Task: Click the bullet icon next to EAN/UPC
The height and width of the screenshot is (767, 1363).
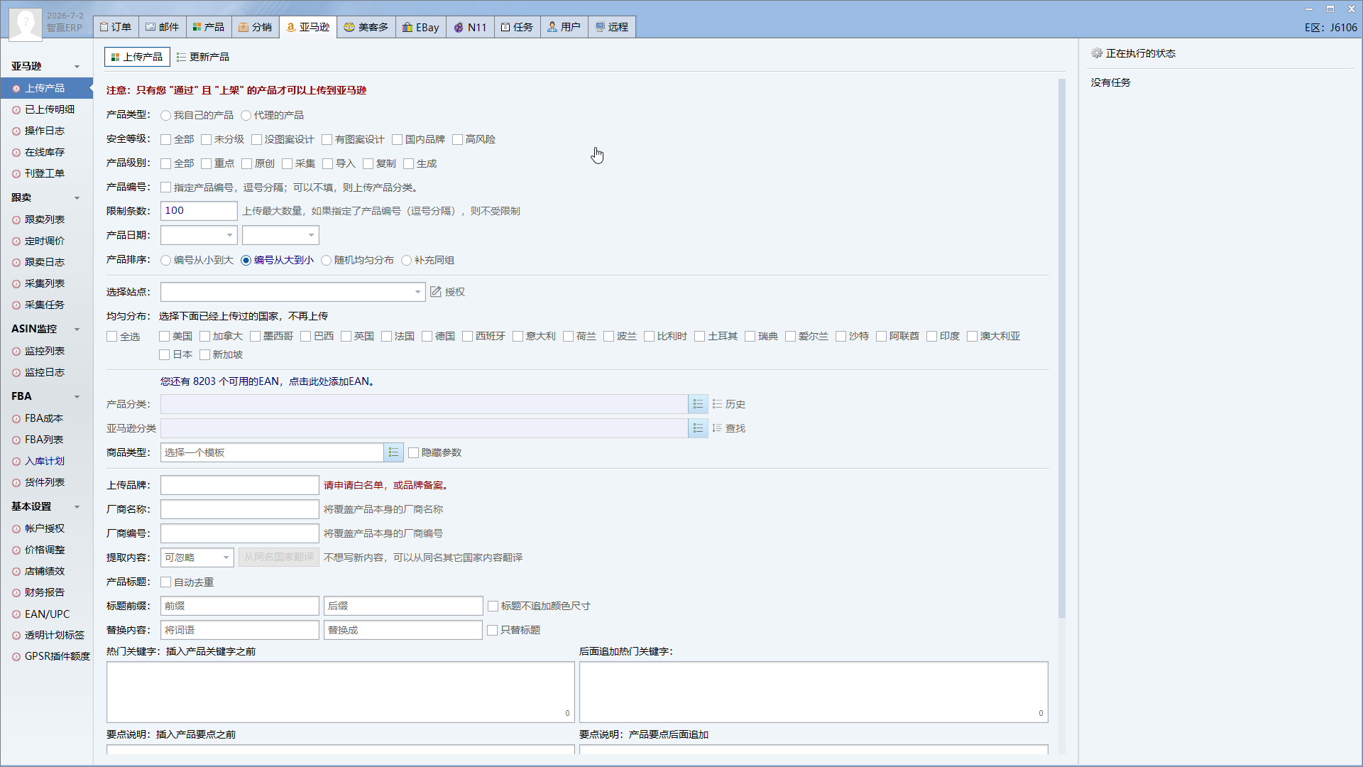Action: pos(16,614)
